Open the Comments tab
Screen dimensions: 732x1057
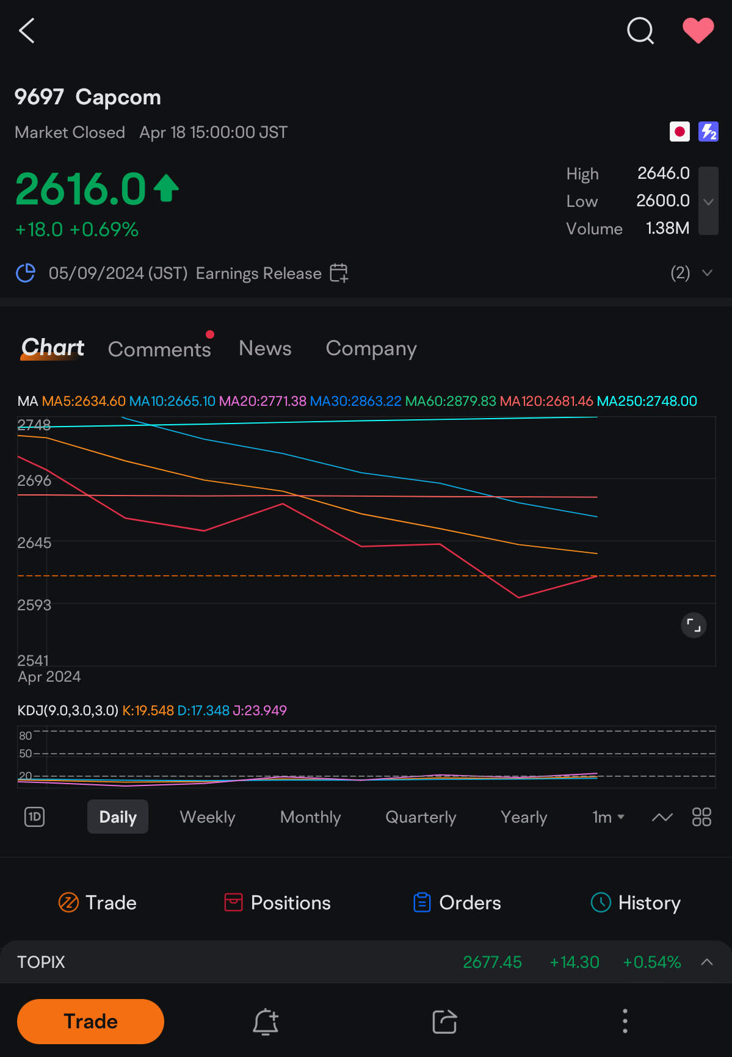click(x=159, y=349)
